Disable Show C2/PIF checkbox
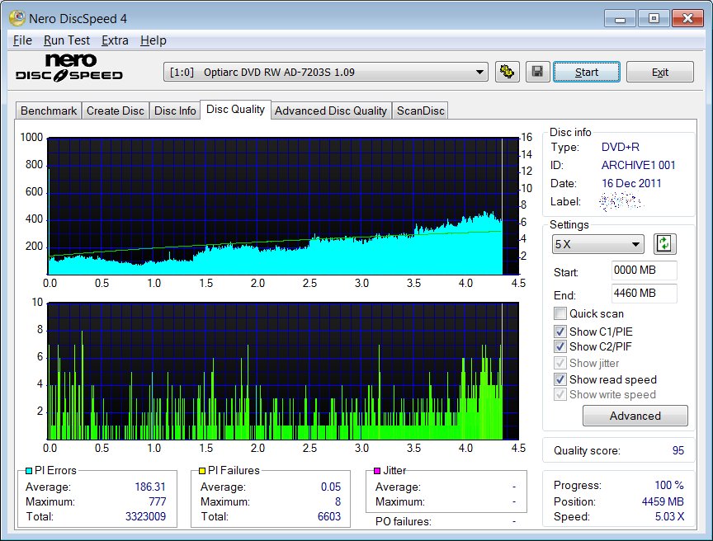713x541 pixels. coord(560,346)
